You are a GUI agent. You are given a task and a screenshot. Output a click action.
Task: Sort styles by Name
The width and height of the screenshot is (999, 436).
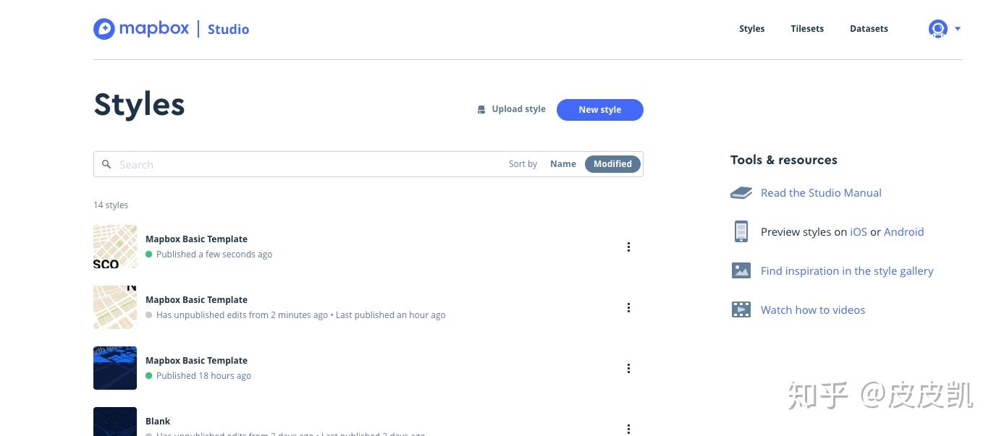[562, 164]
